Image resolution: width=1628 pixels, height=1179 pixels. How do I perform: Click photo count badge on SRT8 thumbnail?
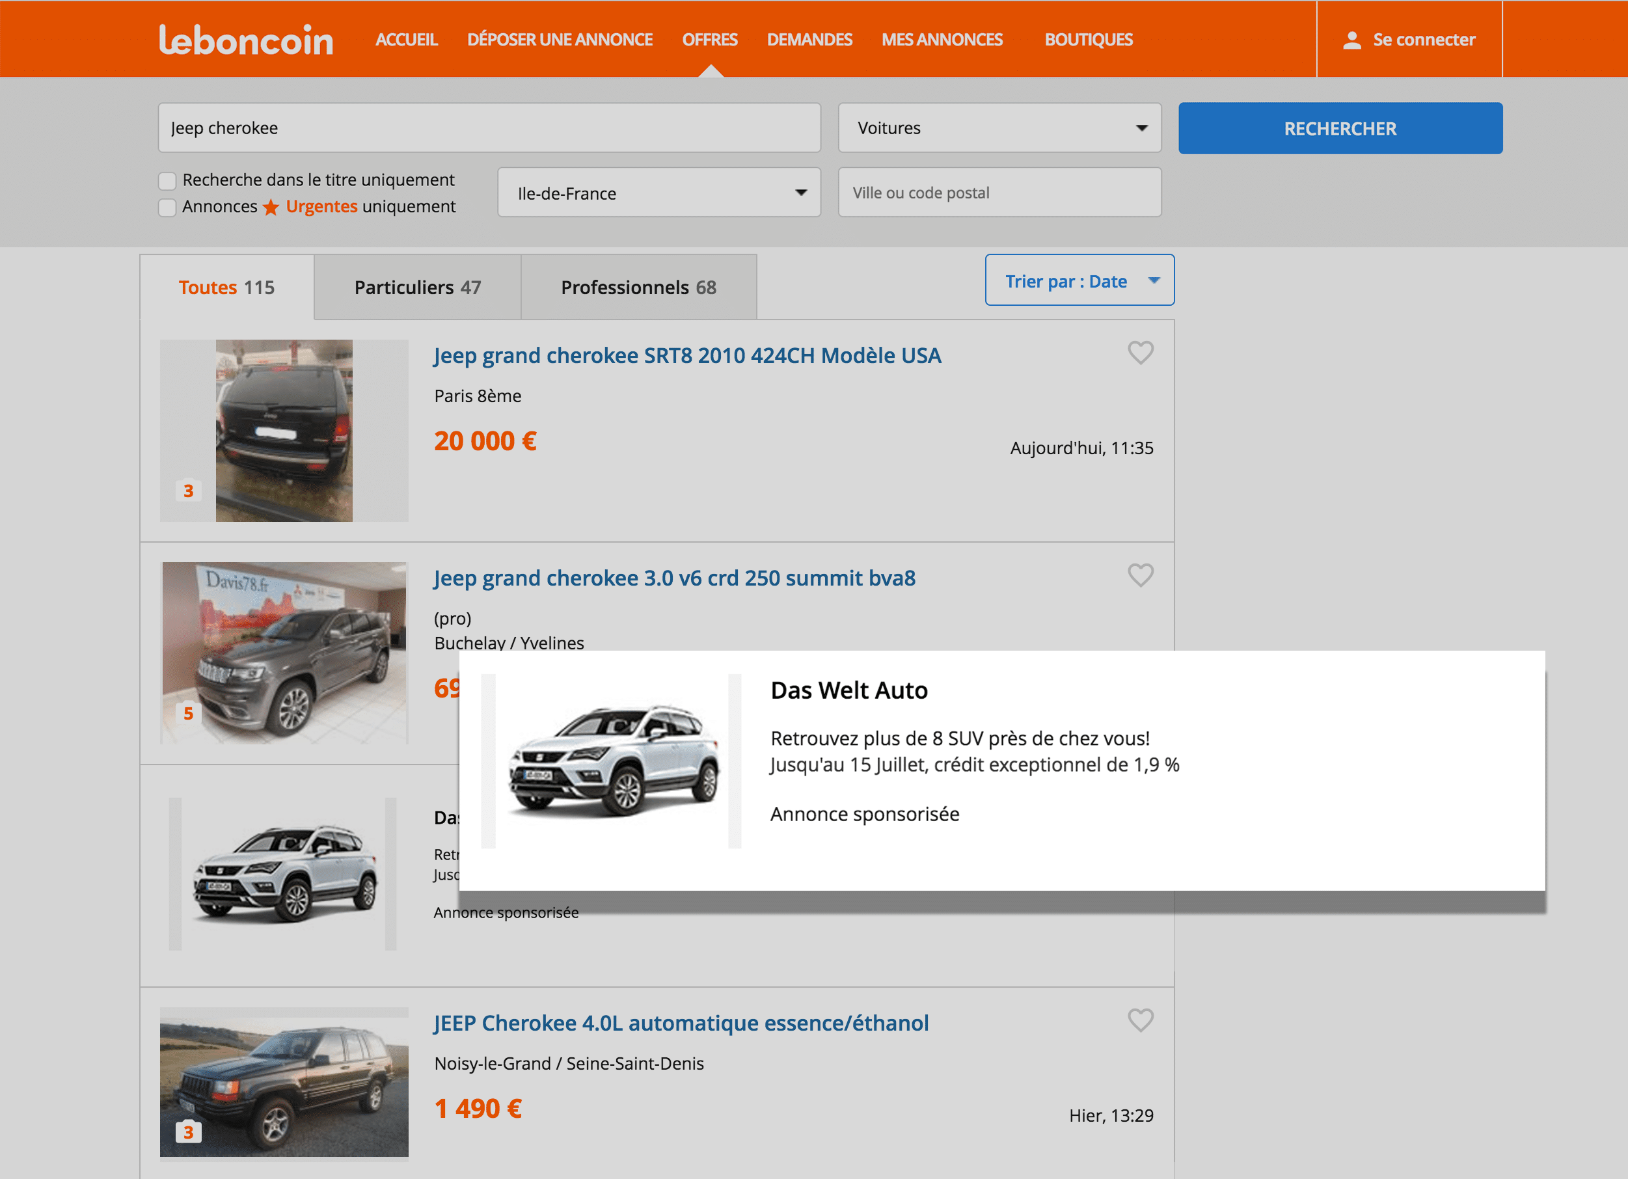point(188,491)
